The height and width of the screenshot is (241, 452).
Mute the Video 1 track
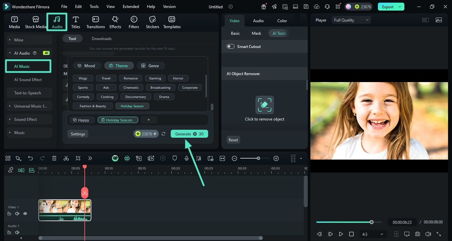17,214
